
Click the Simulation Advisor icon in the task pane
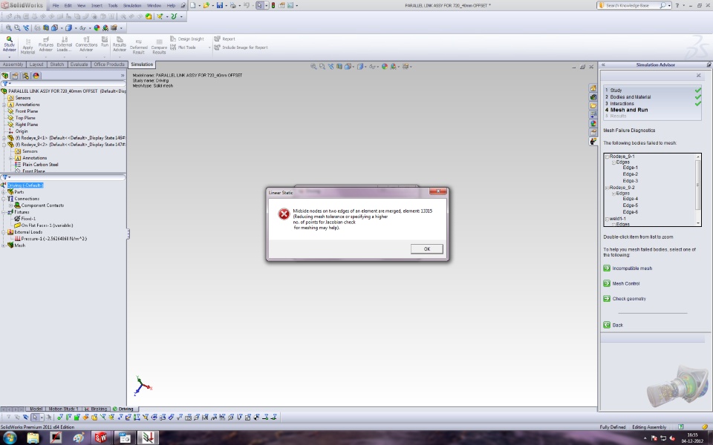pyautogui.click(x=593, y=141)
